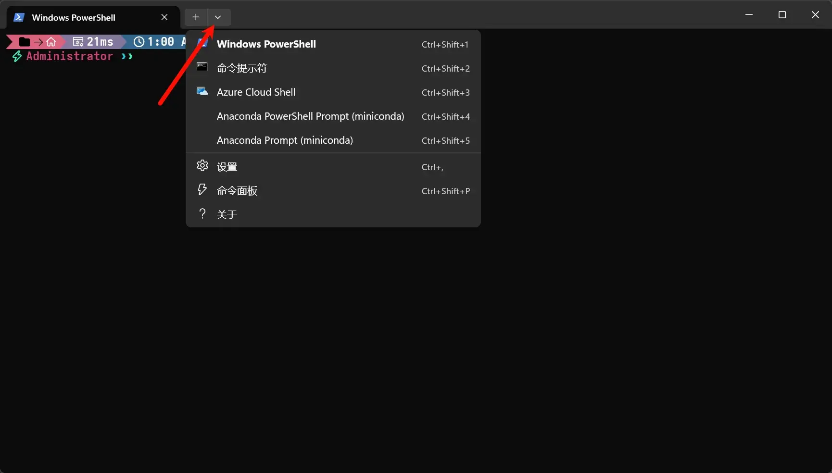The width and height of the screenshot is (832, 473).
Task: Click the home icon in the prompt
Action: (51, 42)
